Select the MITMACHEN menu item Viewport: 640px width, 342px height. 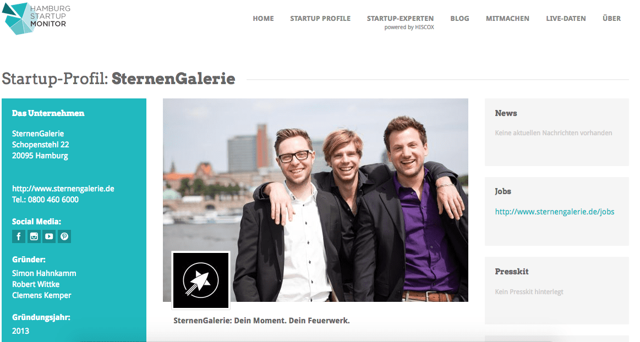[507, 18]
